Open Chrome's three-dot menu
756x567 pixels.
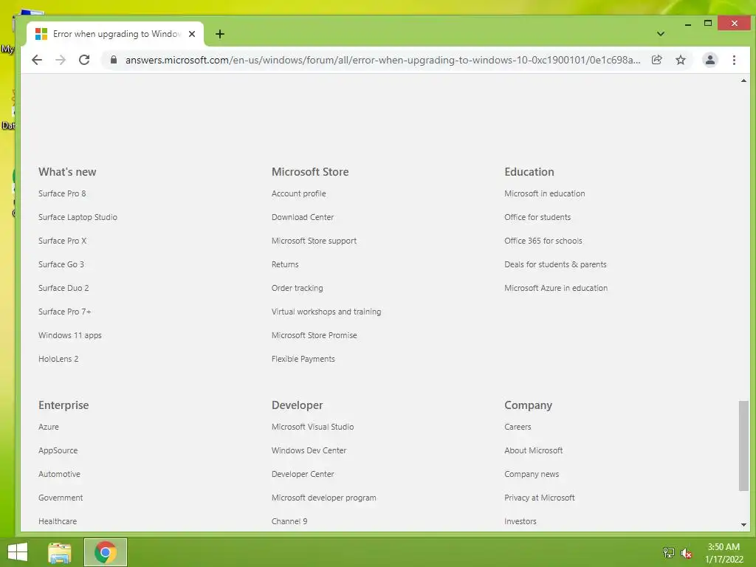(734, 60)
